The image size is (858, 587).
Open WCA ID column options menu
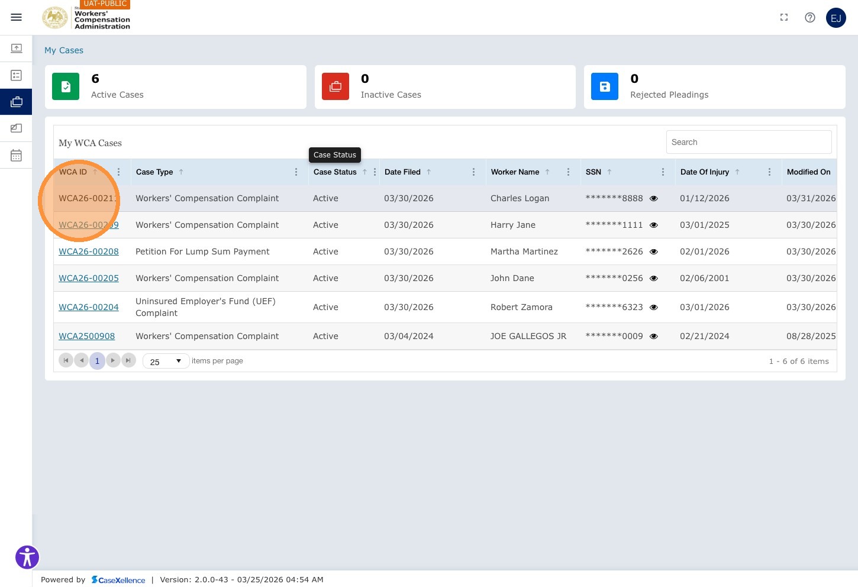(118, 172)
